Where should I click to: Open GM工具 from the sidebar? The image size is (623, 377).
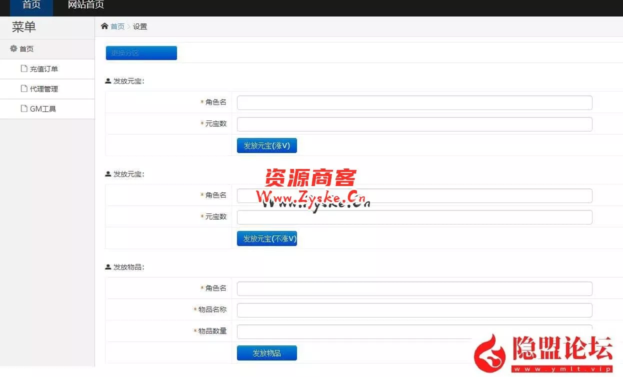(43, 109)
